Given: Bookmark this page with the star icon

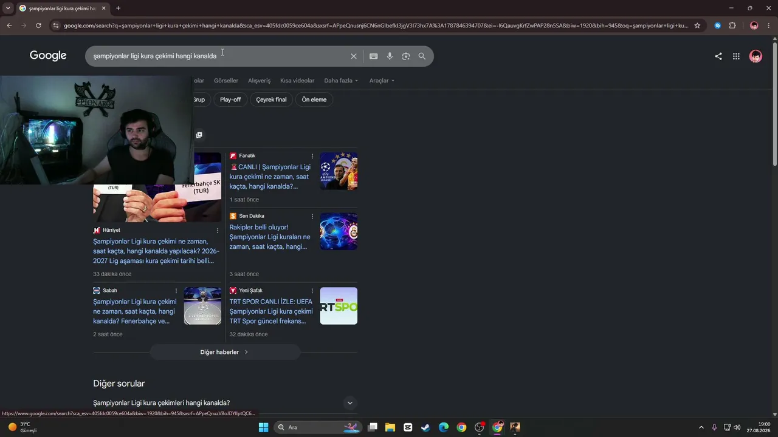Looking at the screenshot, I should pyautogui.click(x=697, y=25).
